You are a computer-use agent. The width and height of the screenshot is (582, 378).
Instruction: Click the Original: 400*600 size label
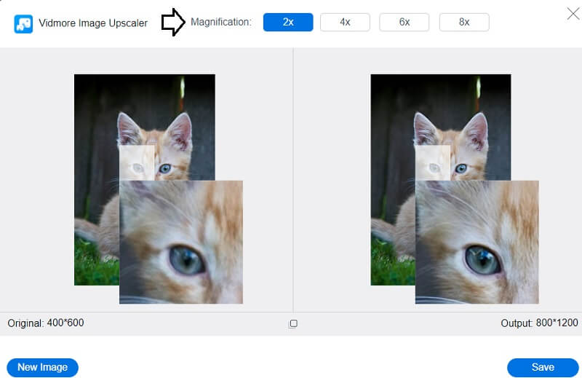pyautogui.click(x=45, y=323)
